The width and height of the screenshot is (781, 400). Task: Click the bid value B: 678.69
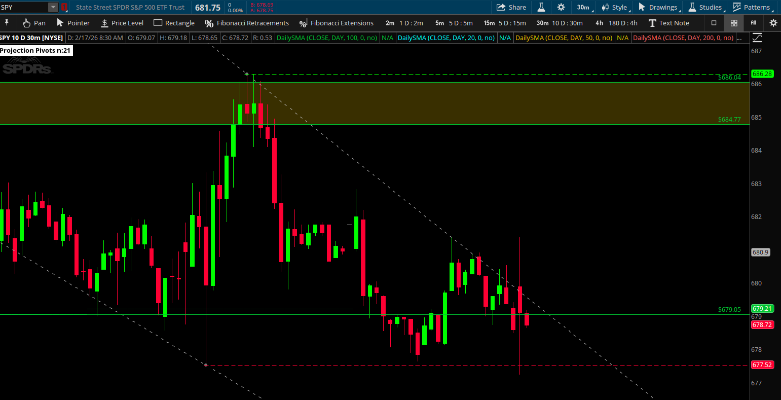(262, 5)
